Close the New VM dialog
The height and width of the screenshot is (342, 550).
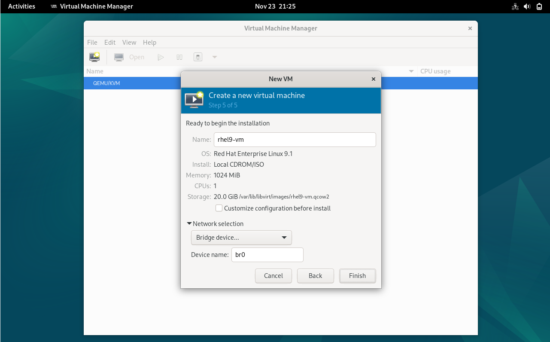pyautogui.click(x=374, y=79)
